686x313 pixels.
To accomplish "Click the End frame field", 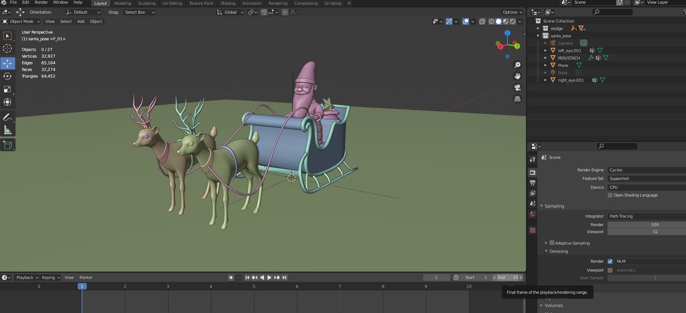I will [x=508, y=278].
